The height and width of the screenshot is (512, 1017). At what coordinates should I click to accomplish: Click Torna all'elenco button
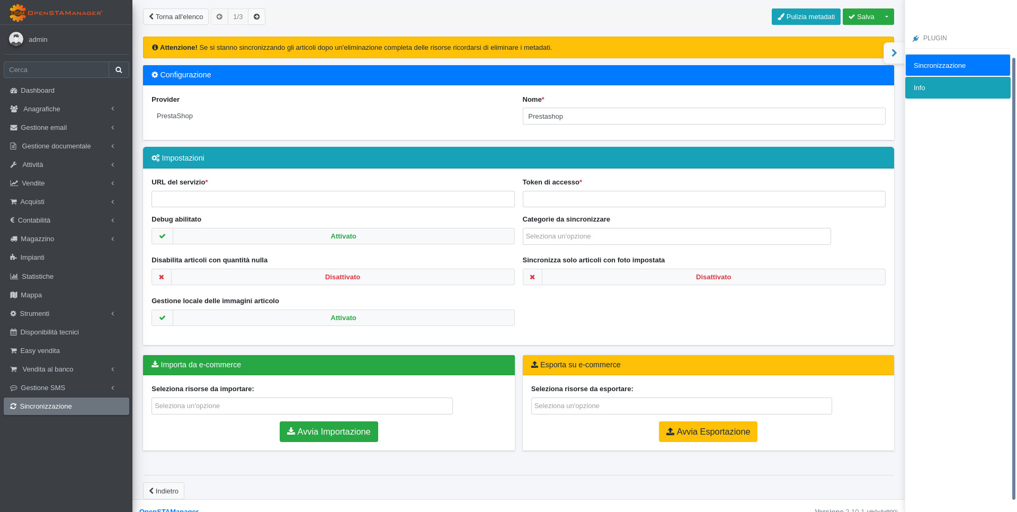pyautogui.click(x=176, y=17)
